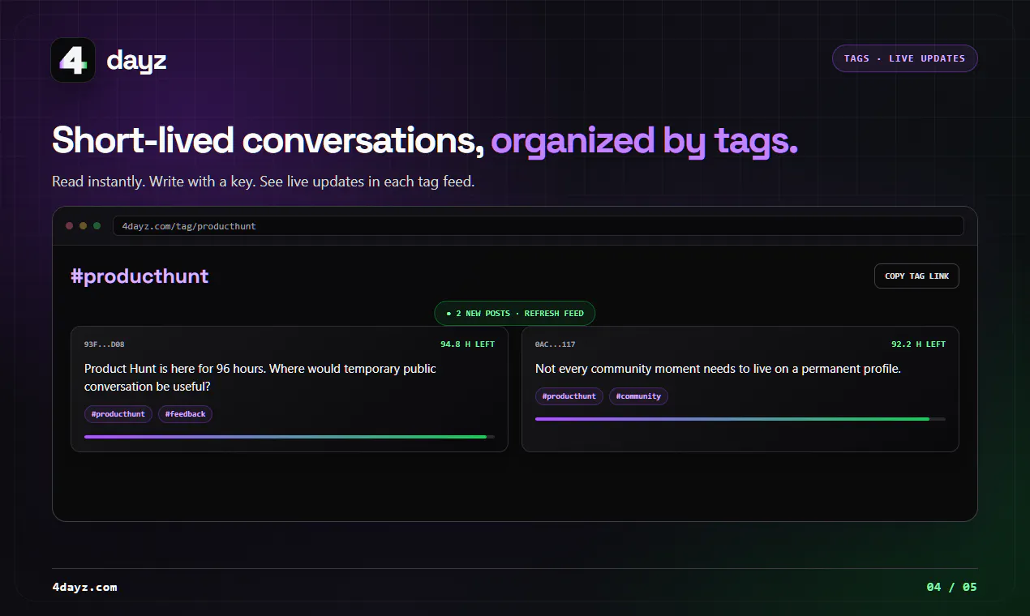Viewport: 1030px width, 616px height.
Task: Click the 92.2 H LEFT progress bar
Action: tap(740, 419)
